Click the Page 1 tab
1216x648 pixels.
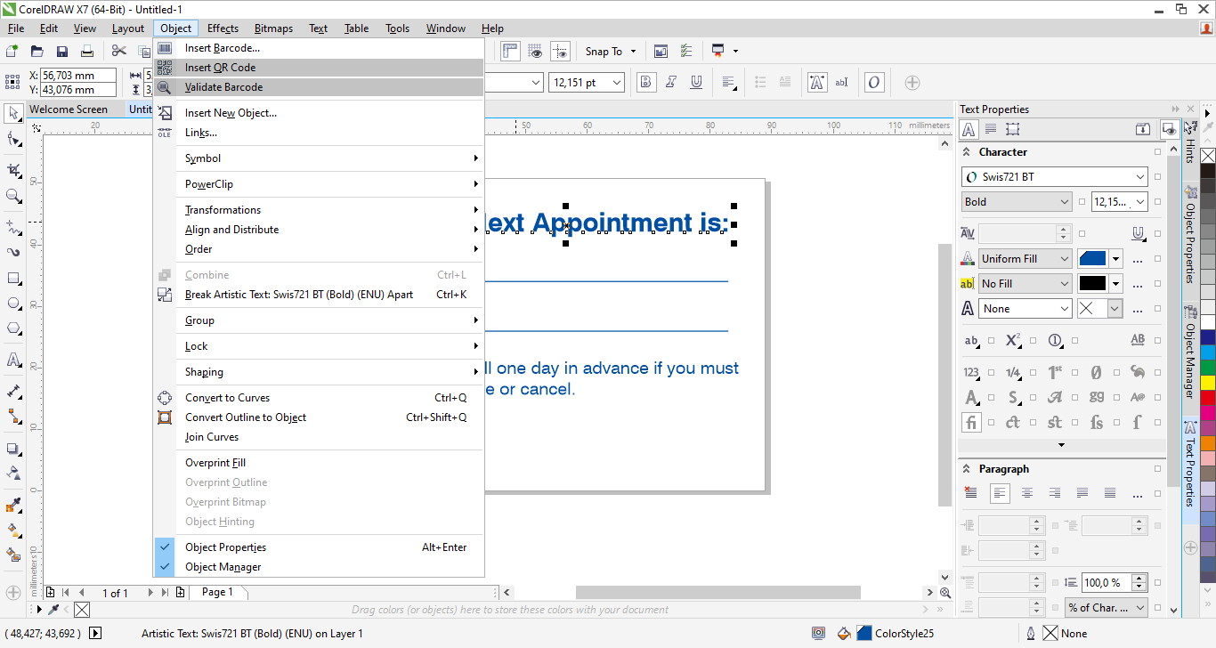[217, 592]
